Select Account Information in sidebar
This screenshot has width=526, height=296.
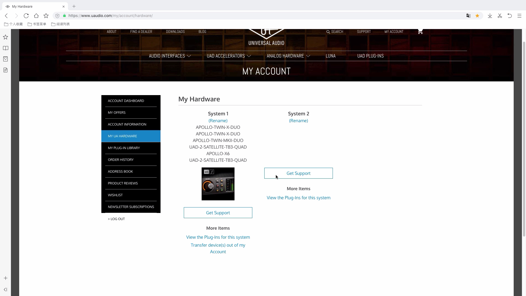pos(131,124)
